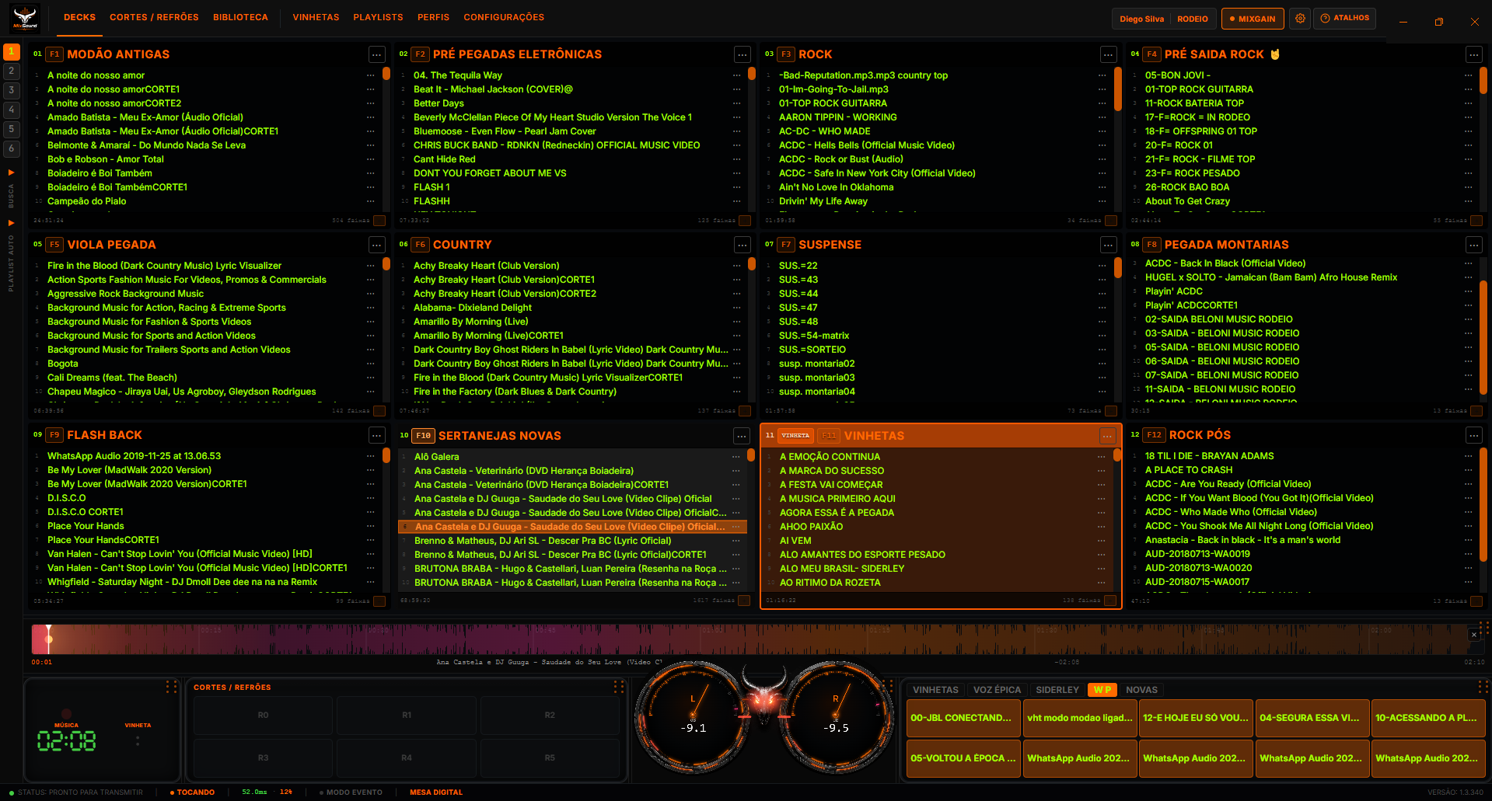1492x801 pixels.
Task: Open the RODEIO mode selector
Action: click(x=1193, y=19)
